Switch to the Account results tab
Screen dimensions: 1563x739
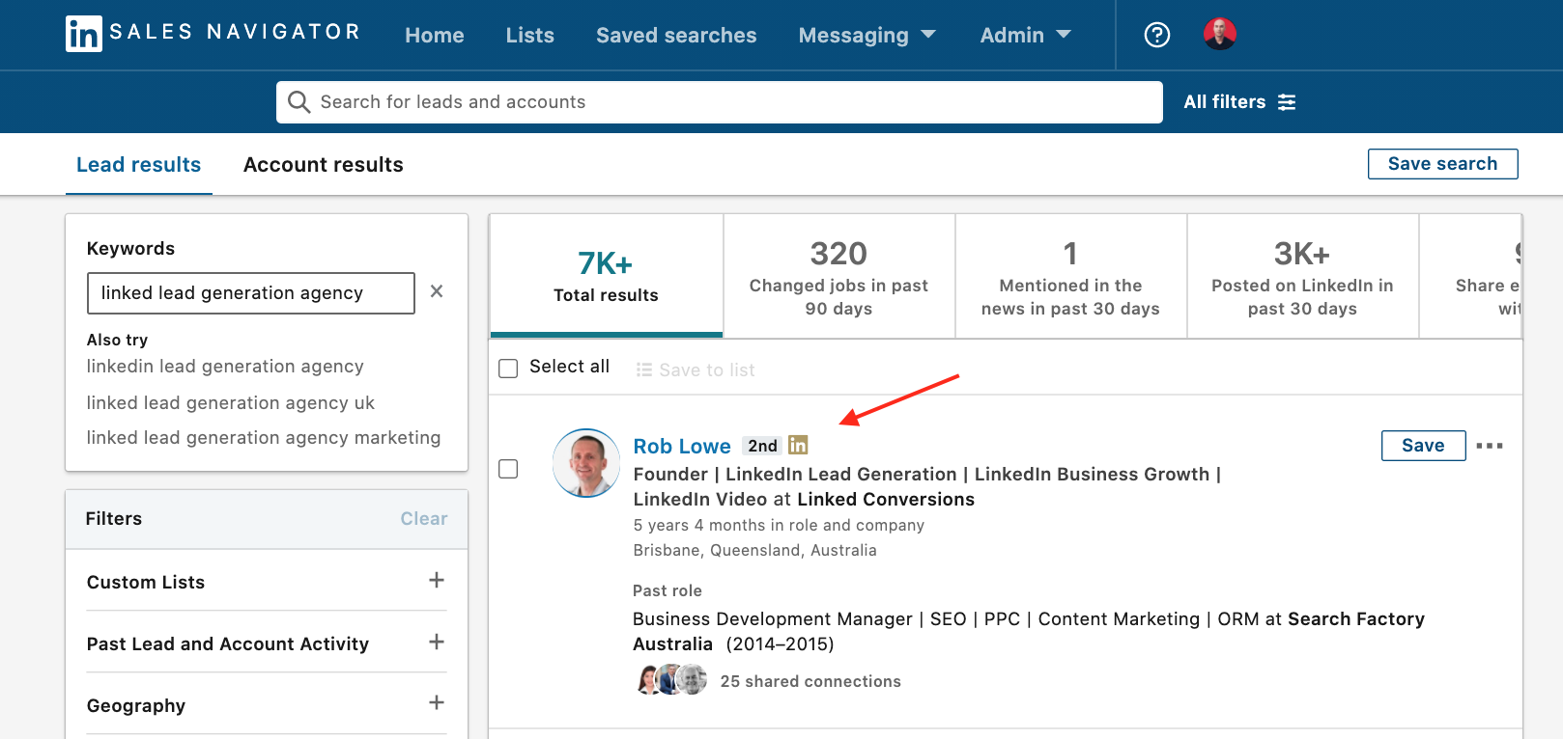[x=324, y=165]
